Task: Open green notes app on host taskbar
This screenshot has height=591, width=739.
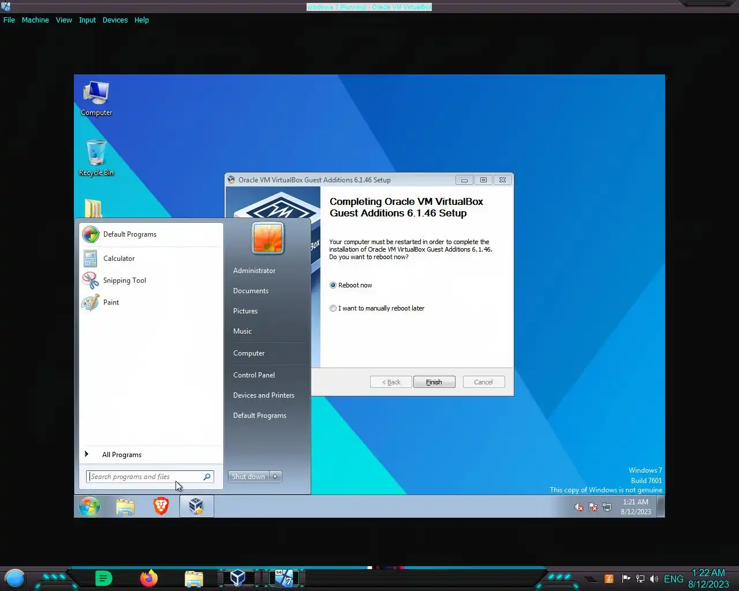Action: point(103,578)
